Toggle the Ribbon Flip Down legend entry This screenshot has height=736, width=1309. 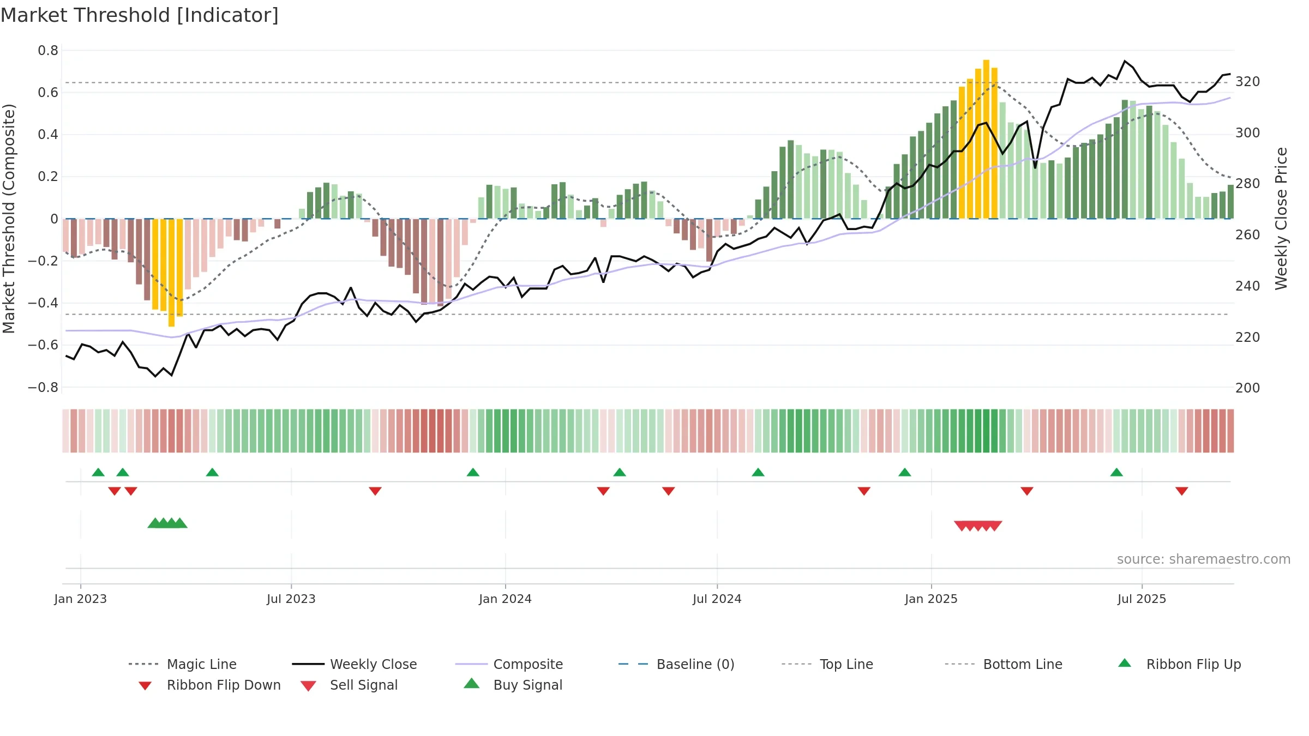point(209,685)
